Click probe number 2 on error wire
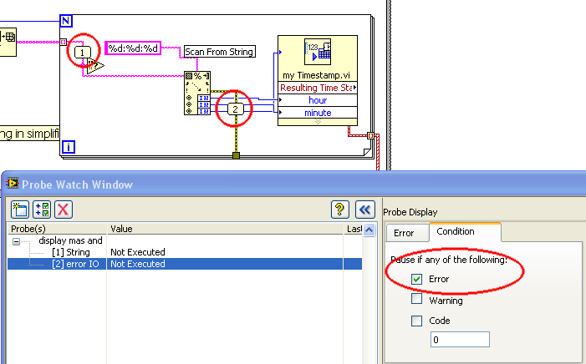Image resolution: width=586 pixels, height=364 pixels. point(236,109)
